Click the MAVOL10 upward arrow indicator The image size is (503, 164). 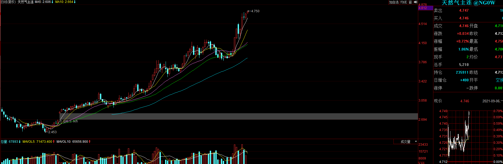(x=90, y=142)
